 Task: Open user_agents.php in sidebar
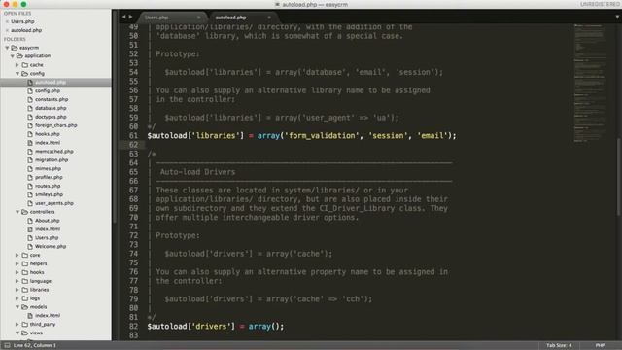[x=54, y=203]
